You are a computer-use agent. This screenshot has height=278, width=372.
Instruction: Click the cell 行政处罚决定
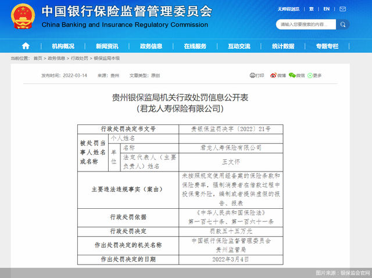click(x=128, y=231)
